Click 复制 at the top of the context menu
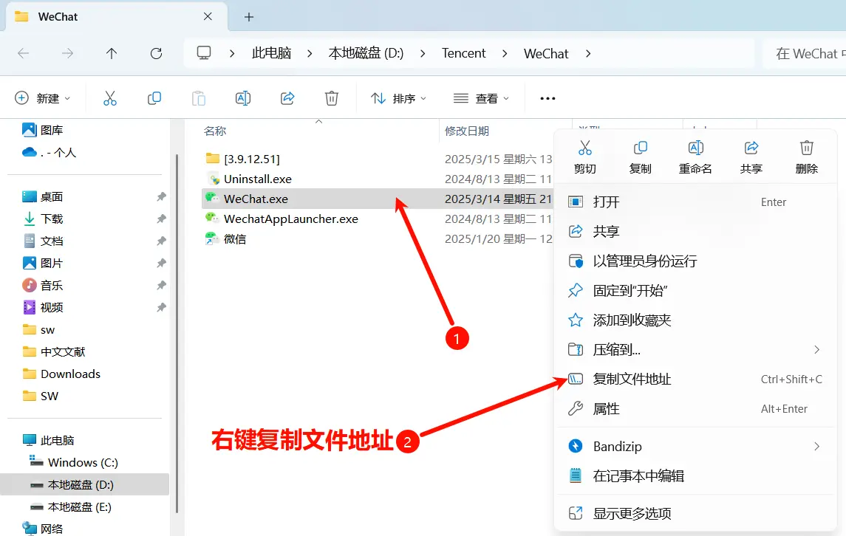Viewport: 846px width, 536px height. [641, 157]
